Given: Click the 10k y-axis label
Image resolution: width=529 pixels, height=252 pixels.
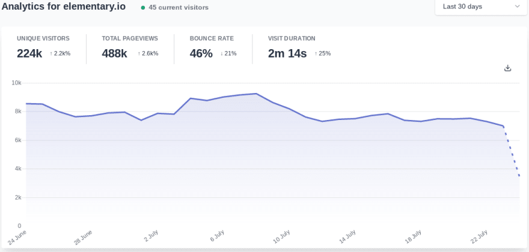Looking at the screenshot, I should point(16,83).
